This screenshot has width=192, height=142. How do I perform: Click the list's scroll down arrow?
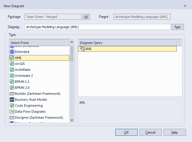[72, 120]
